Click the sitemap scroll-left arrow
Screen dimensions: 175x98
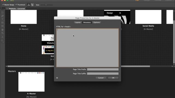pos(6,66)
